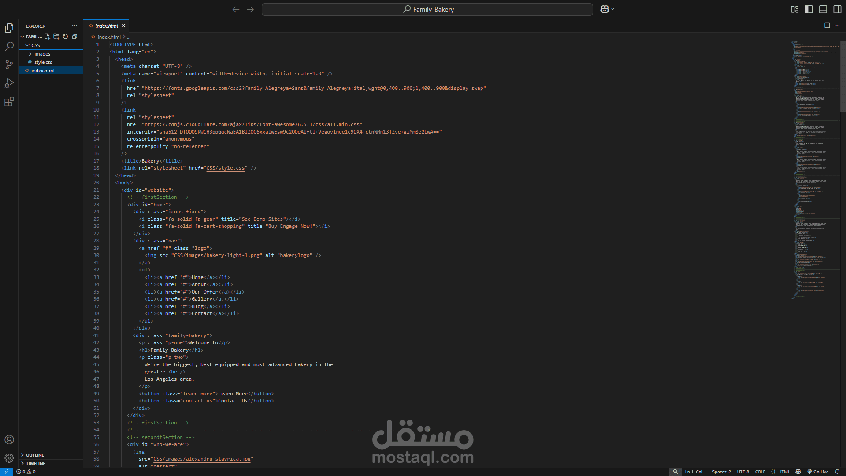The image size is (846, 476).
Task: Click the Go Live button
Action: [818, 472]
